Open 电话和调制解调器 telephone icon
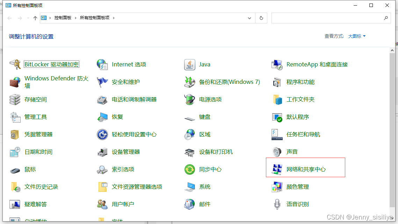 [x=102, y=100]
